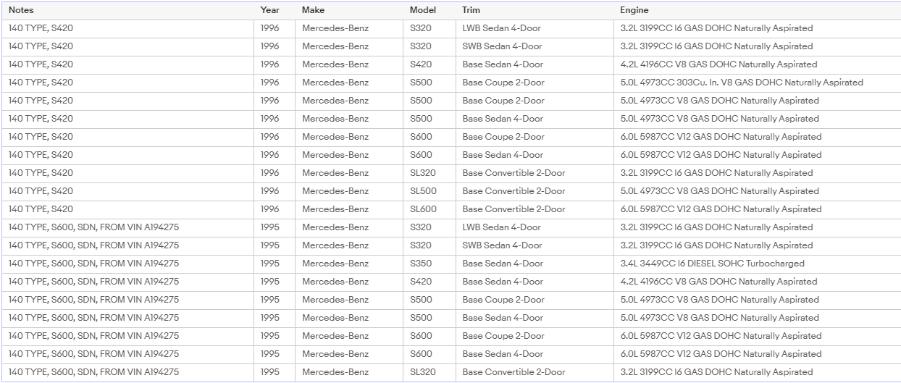The width and height of the screenshot is (901, 383).
Task: Click the S350 model cell
Action: pyautogui.click(x=429, y=264)
